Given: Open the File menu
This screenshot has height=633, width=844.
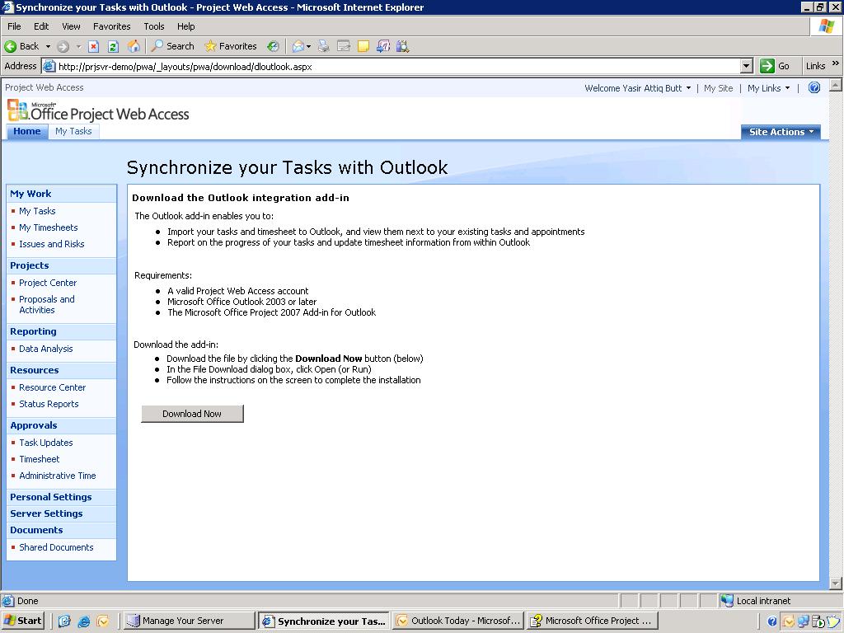Looking at the screenshot, I should [14, 26].
